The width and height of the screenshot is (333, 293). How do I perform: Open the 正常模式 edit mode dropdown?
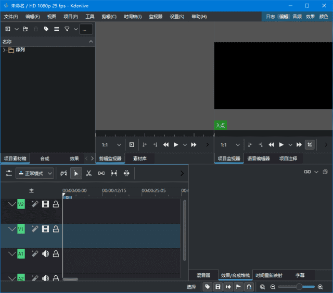pyautogui.click(x=35, y=173)
